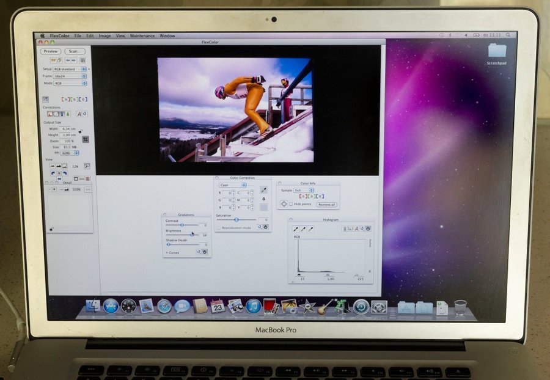The image size is (550, 380).
Task: Open the Cyan color dropdown
Action: (232, 185)
